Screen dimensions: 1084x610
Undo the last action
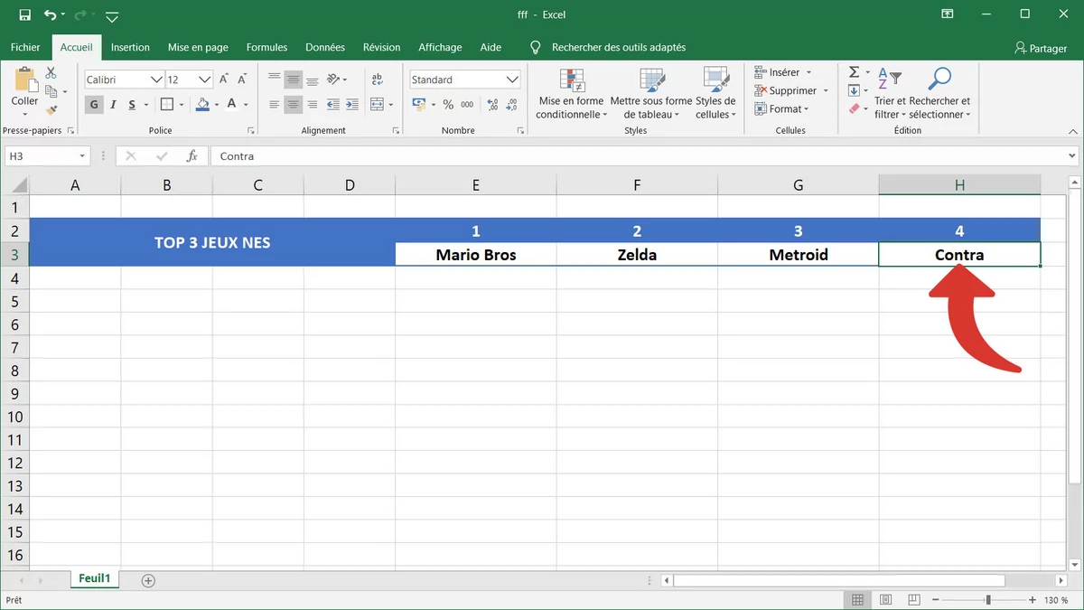(51, 14)
